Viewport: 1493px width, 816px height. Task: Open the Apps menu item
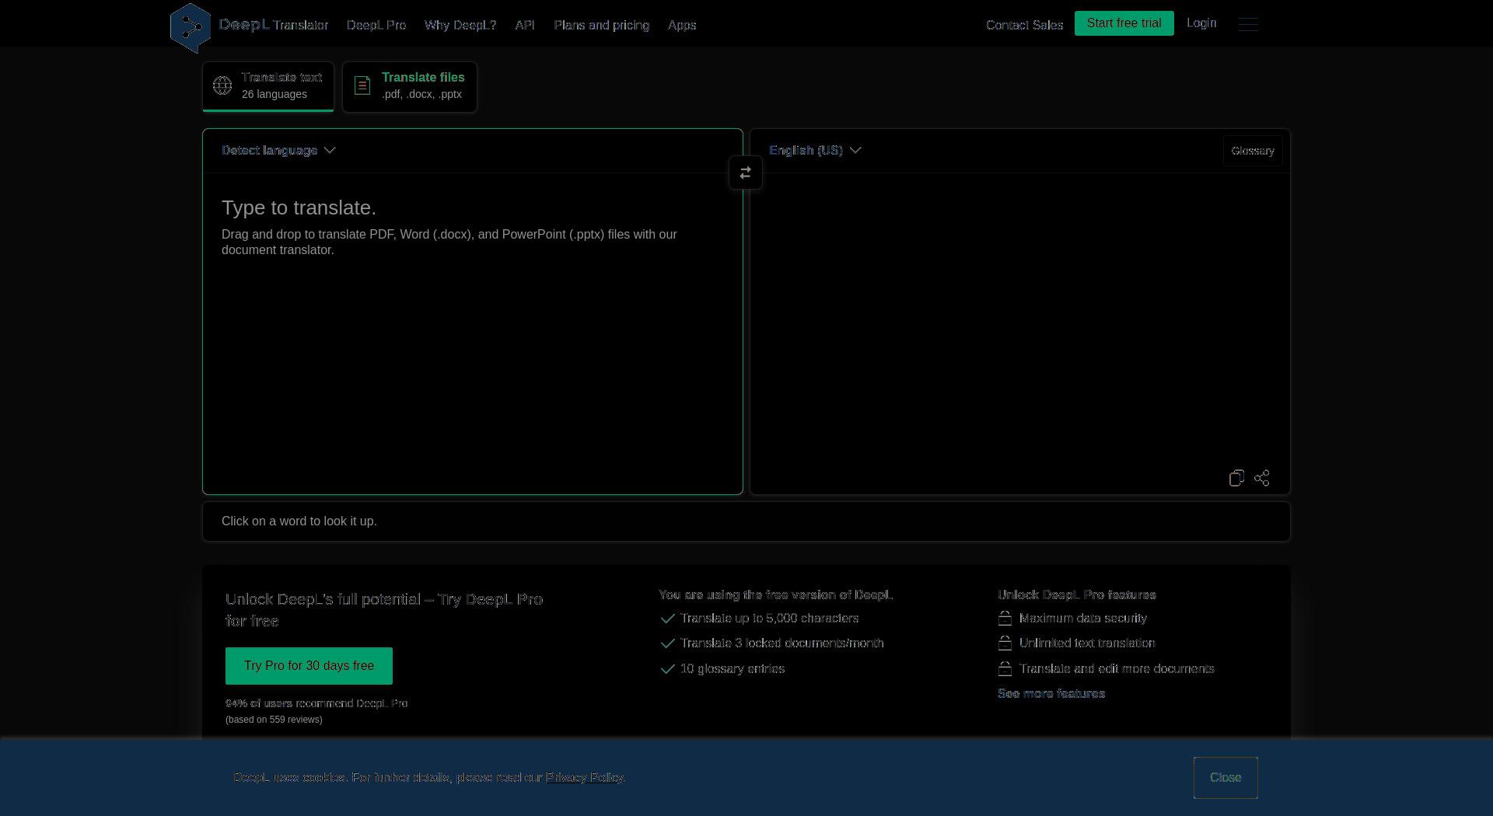(682, 26)
